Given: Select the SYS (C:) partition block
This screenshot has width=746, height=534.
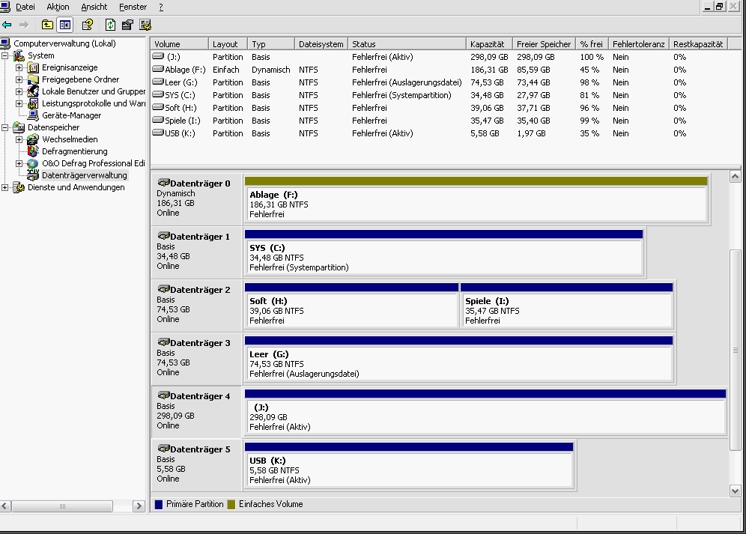Looking at the screenshot, I should pyautogui.click(x=444, y=252).
